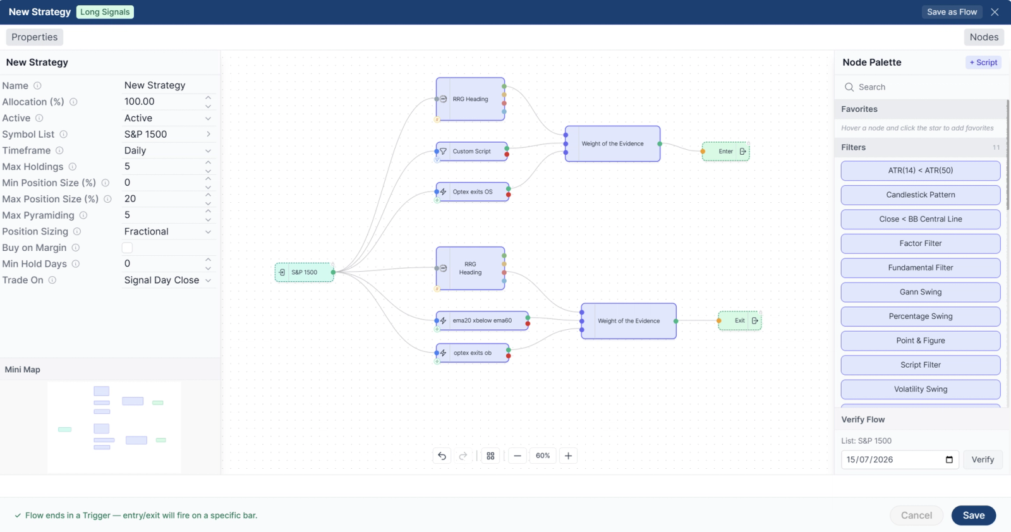Click the exit icon on Exit node
The image size is (1011, 532).
754,321
